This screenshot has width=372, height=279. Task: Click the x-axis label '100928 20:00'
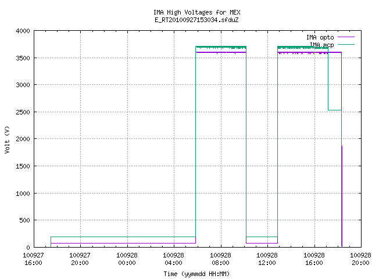(x=360, y=259)
